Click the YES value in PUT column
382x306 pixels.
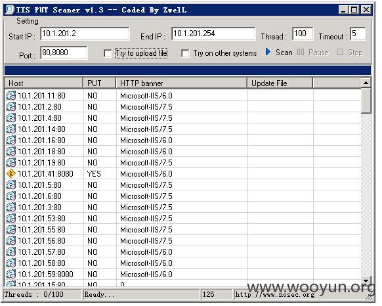pyautogui.click(x=94, y=174)
